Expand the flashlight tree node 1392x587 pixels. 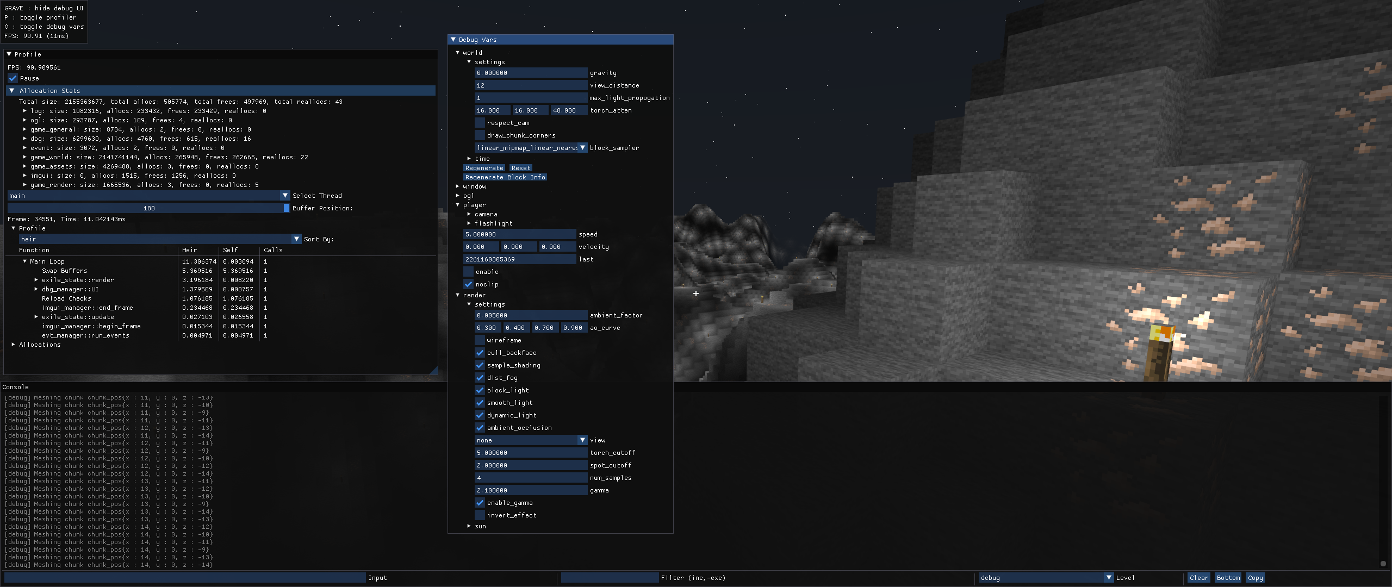click(x=469, y=223)
